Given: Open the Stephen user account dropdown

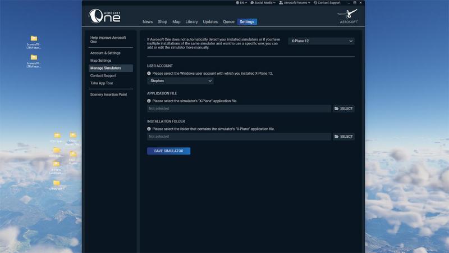Looking at the screenshot, I should click(180, 81).
